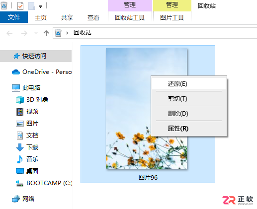Select 快速访问 in the navigation pane
257x209 pixels.
pos(36,56)
